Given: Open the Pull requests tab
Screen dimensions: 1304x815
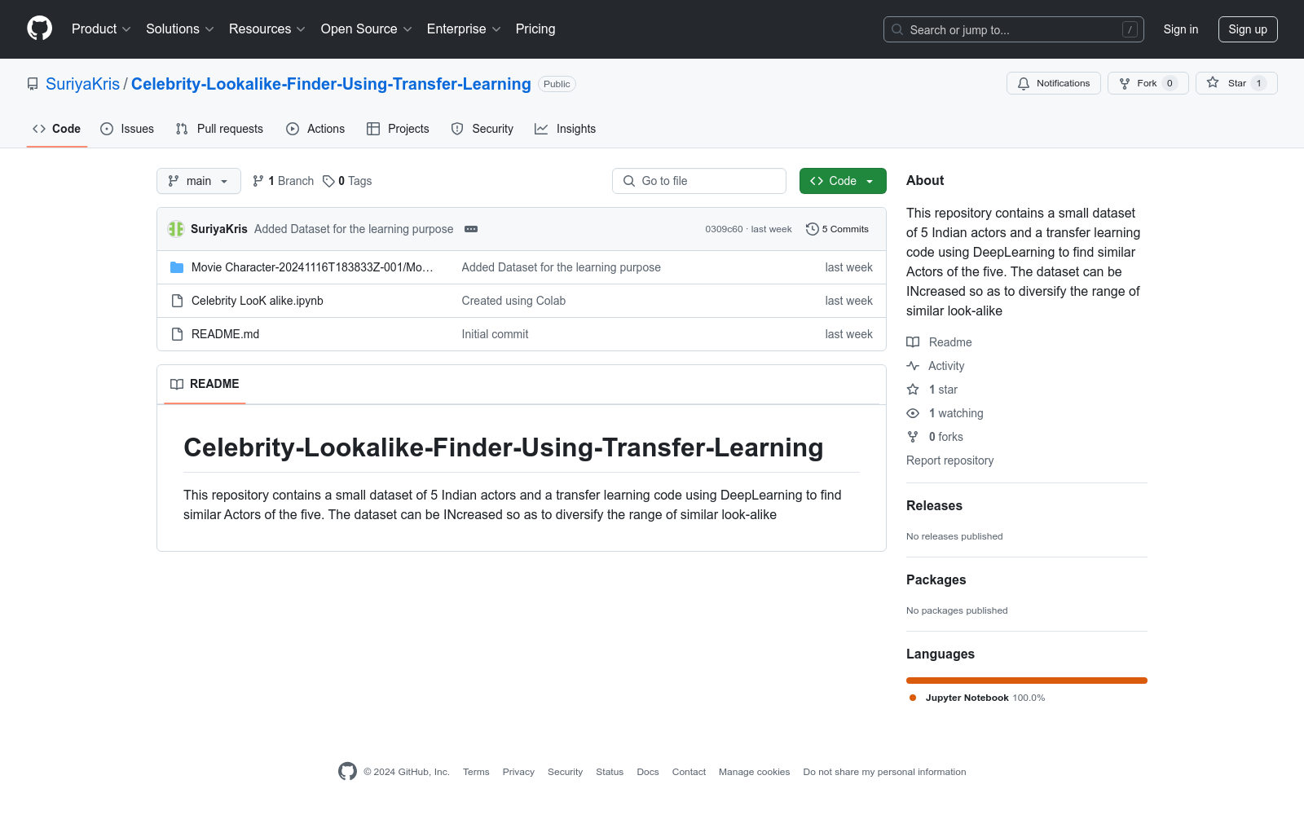Looking at the screenshot, I should [219, 129].
